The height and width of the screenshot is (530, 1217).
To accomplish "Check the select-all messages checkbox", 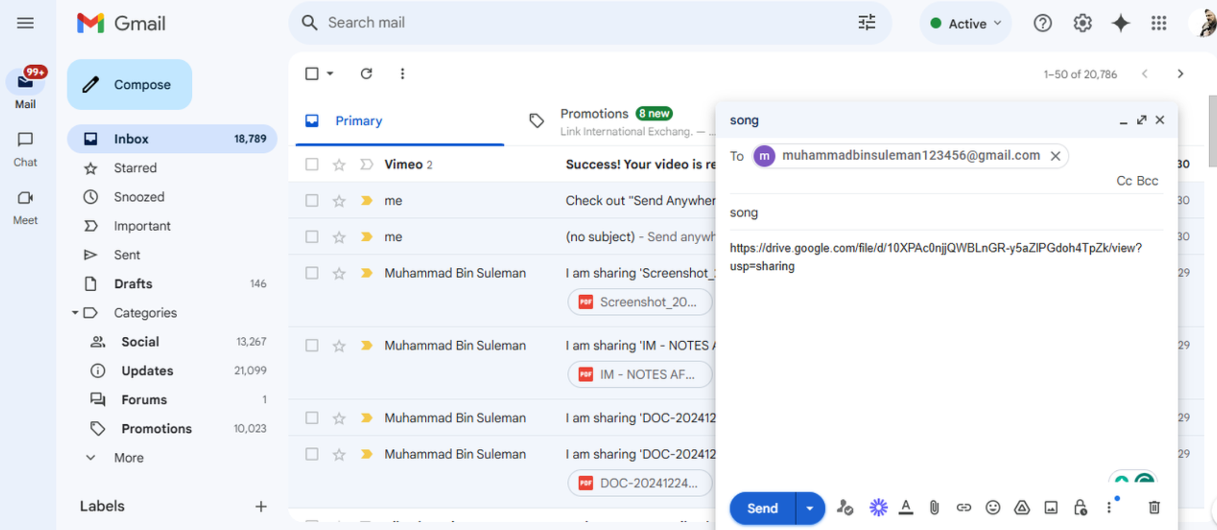I will (x=311, y=73).
